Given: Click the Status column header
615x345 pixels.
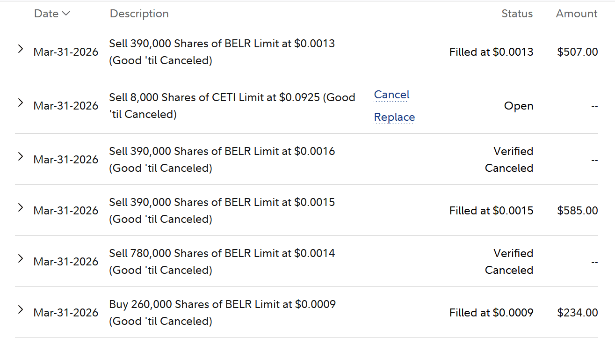Looking at the screenshot, I should 517,14.
